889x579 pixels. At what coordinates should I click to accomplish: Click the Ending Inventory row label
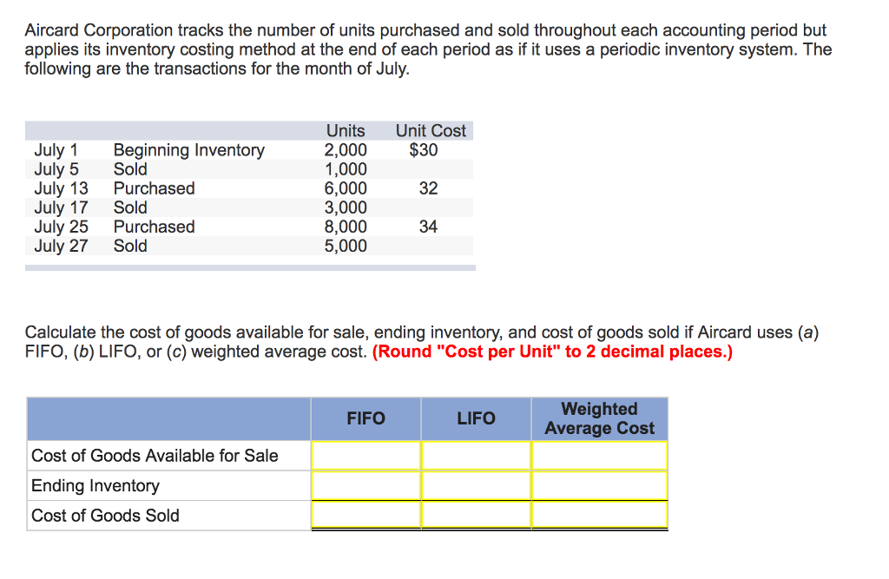point(95,485)
